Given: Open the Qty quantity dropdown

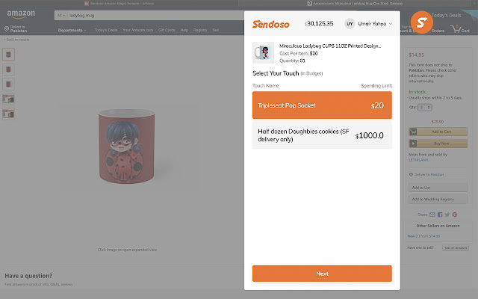Looking at the screenshot, I should pos(429,108).
